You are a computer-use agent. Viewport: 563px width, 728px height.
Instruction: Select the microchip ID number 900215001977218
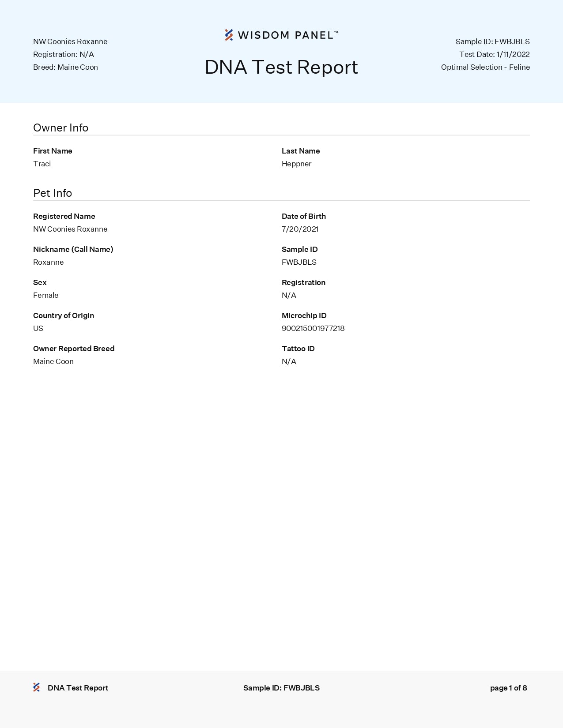(x=313, y=328)
